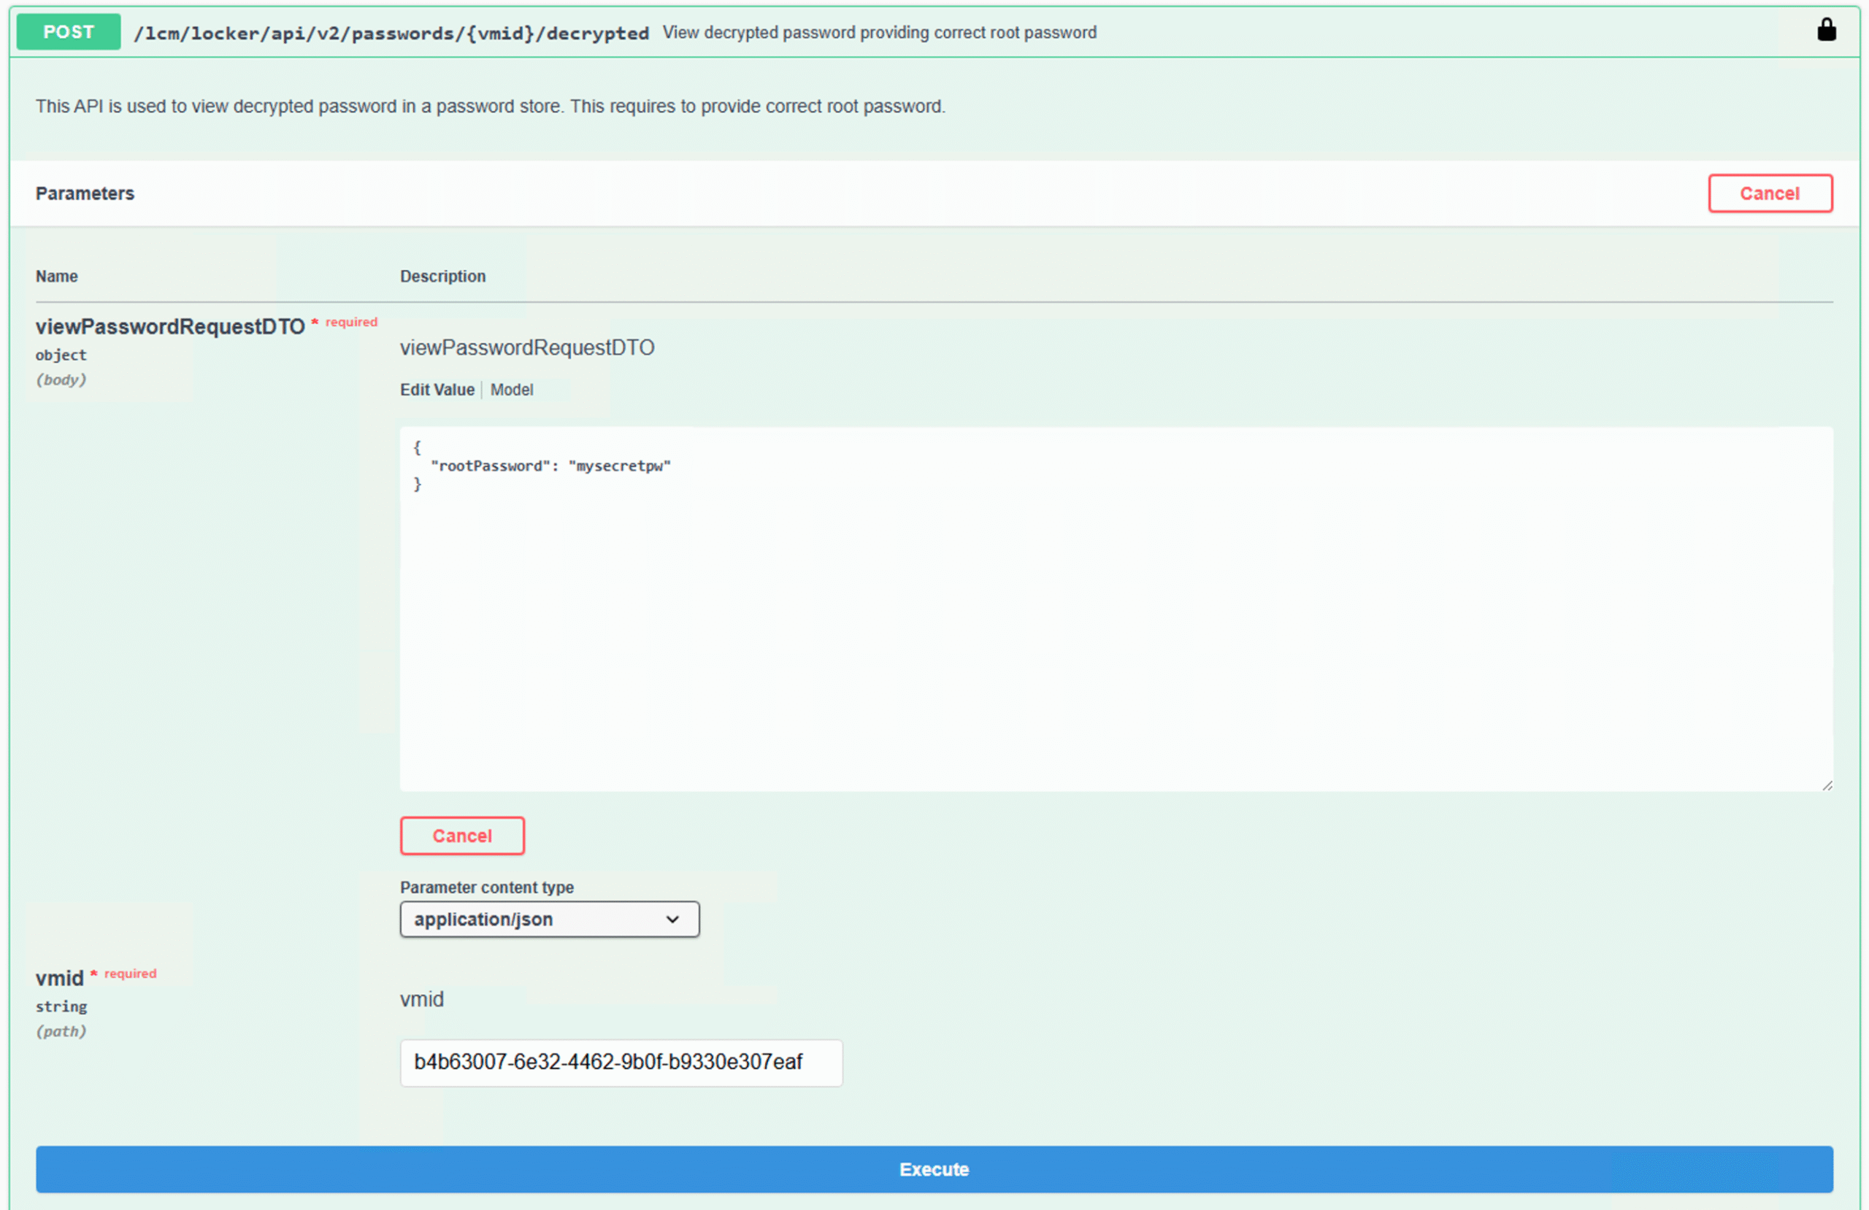The width and height of the screenshot is (1869, 1210).
Task: Grab the text area resize handle
Action: (x=1827, y=785)
